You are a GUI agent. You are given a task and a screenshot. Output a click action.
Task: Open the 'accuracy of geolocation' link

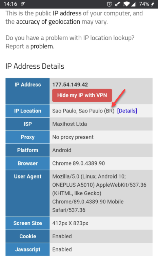click(48, 22)
